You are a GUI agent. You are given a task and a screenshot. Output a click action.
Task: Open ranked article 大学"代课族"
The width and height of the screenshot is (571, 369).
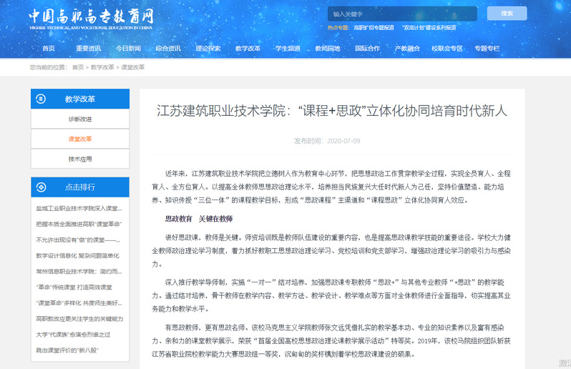point(80,335)
